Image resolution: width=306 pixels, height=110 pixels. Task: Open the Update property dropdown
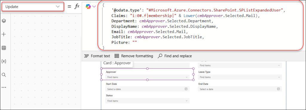coord(33,7)
